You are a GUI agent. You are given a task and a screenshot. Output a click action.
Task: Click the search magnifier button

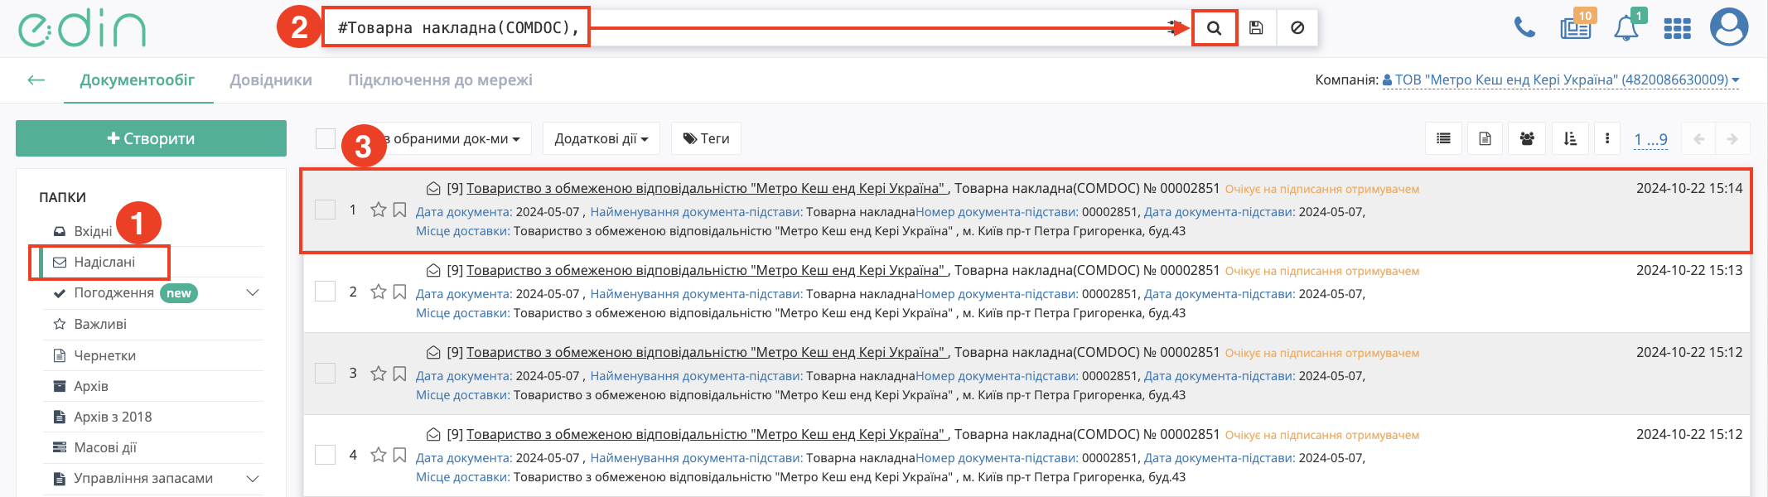pos(1214,28)
